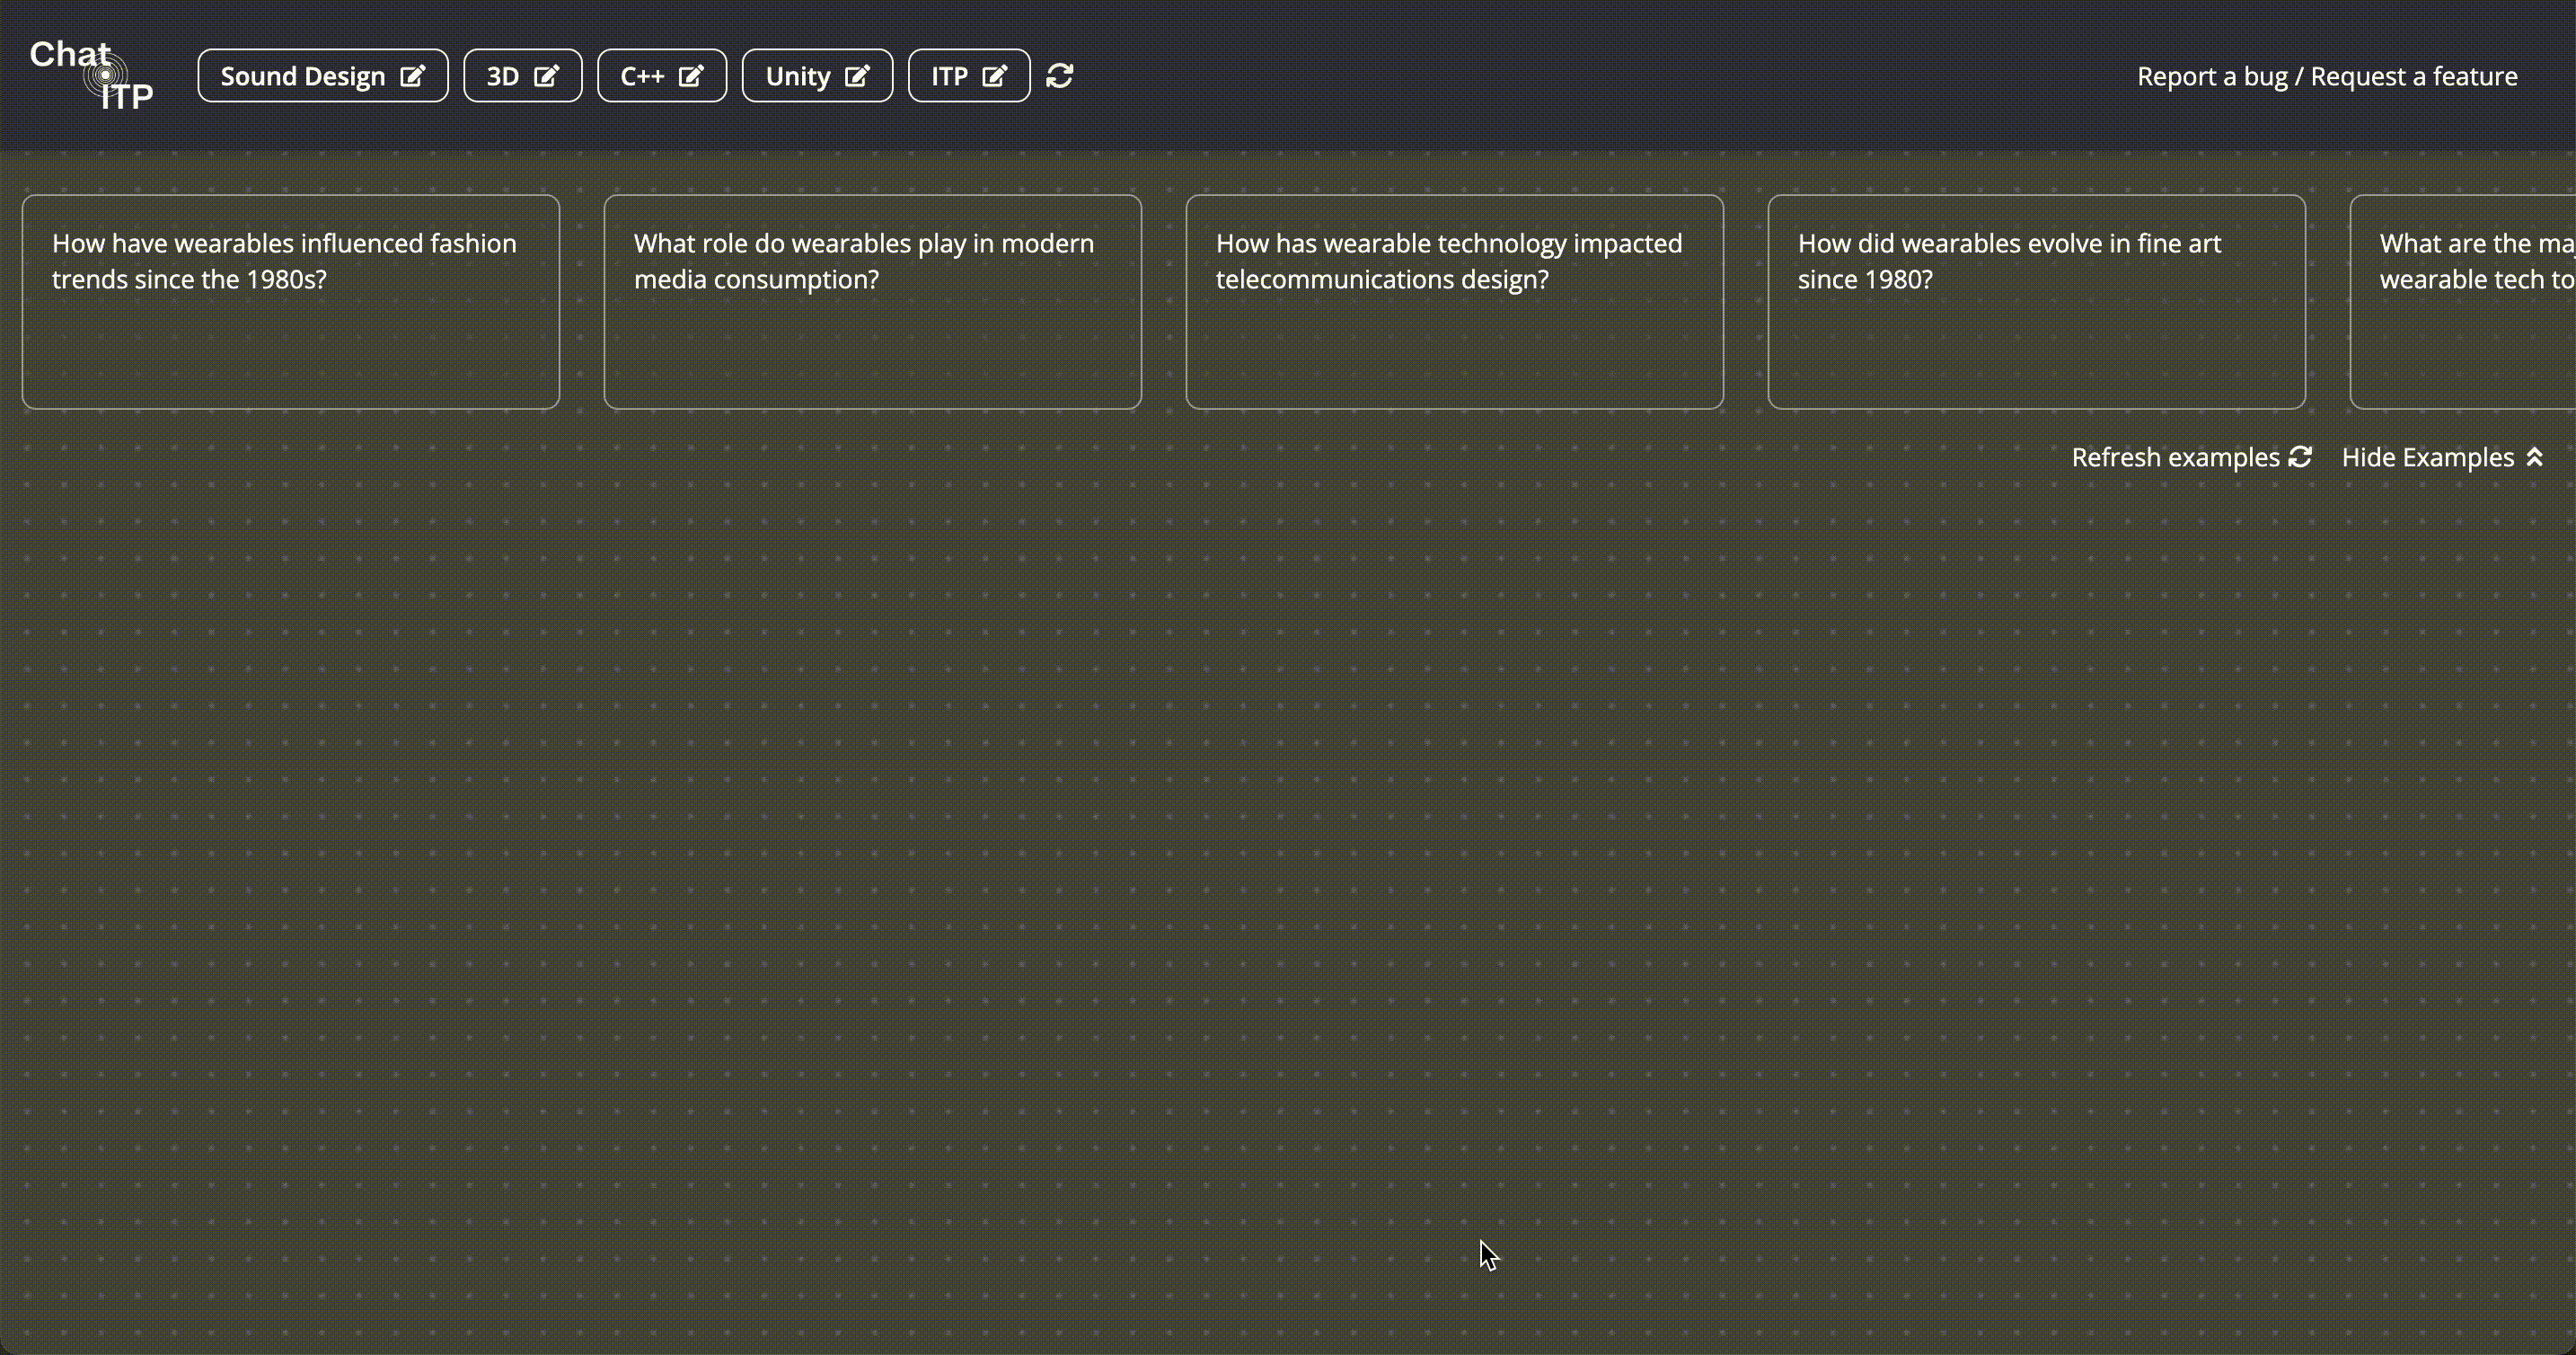Click the edit icon on Unity tag
This screenshot has width=2576, height=1355.
tap(857, 76)
